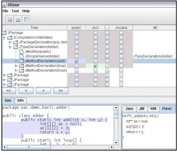Click the AE column header

click(155, 28)
